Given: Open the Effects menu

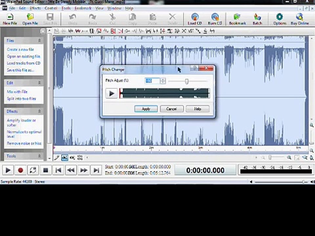Looking at the screenshot, I should click(x=35, y=8).
